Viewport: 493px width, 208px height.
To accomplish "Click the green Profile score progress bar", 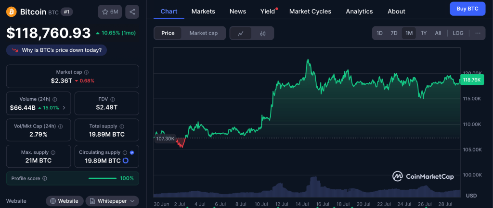I will coord(103,178).
